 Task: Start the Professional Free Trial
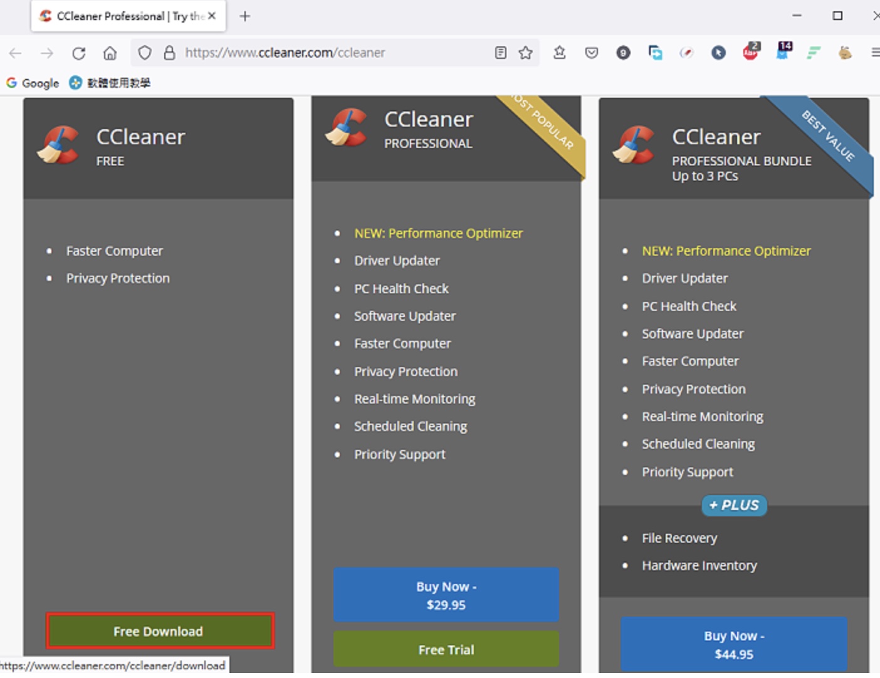(446, 649)
